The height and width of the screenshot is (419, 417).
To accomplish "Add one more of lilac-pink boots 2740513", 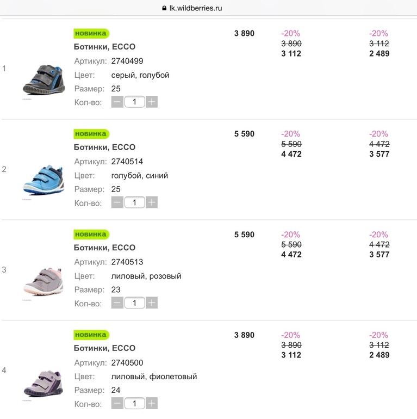I will click(x=152, y=303).
